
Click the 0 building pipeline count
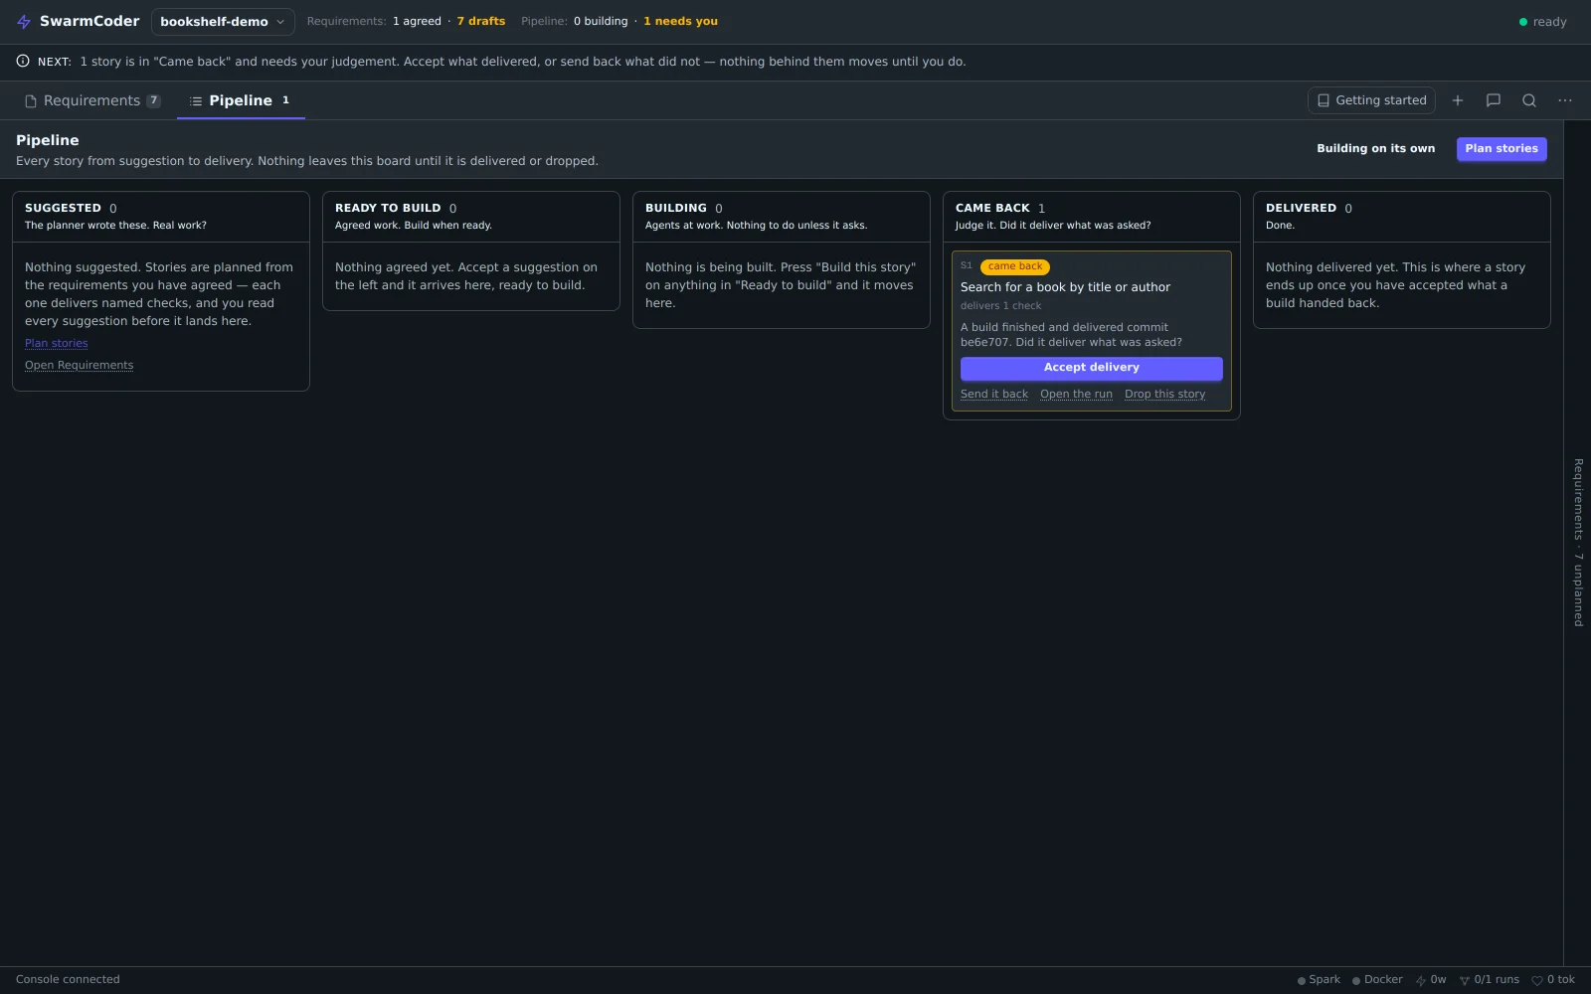click(601, 22)
